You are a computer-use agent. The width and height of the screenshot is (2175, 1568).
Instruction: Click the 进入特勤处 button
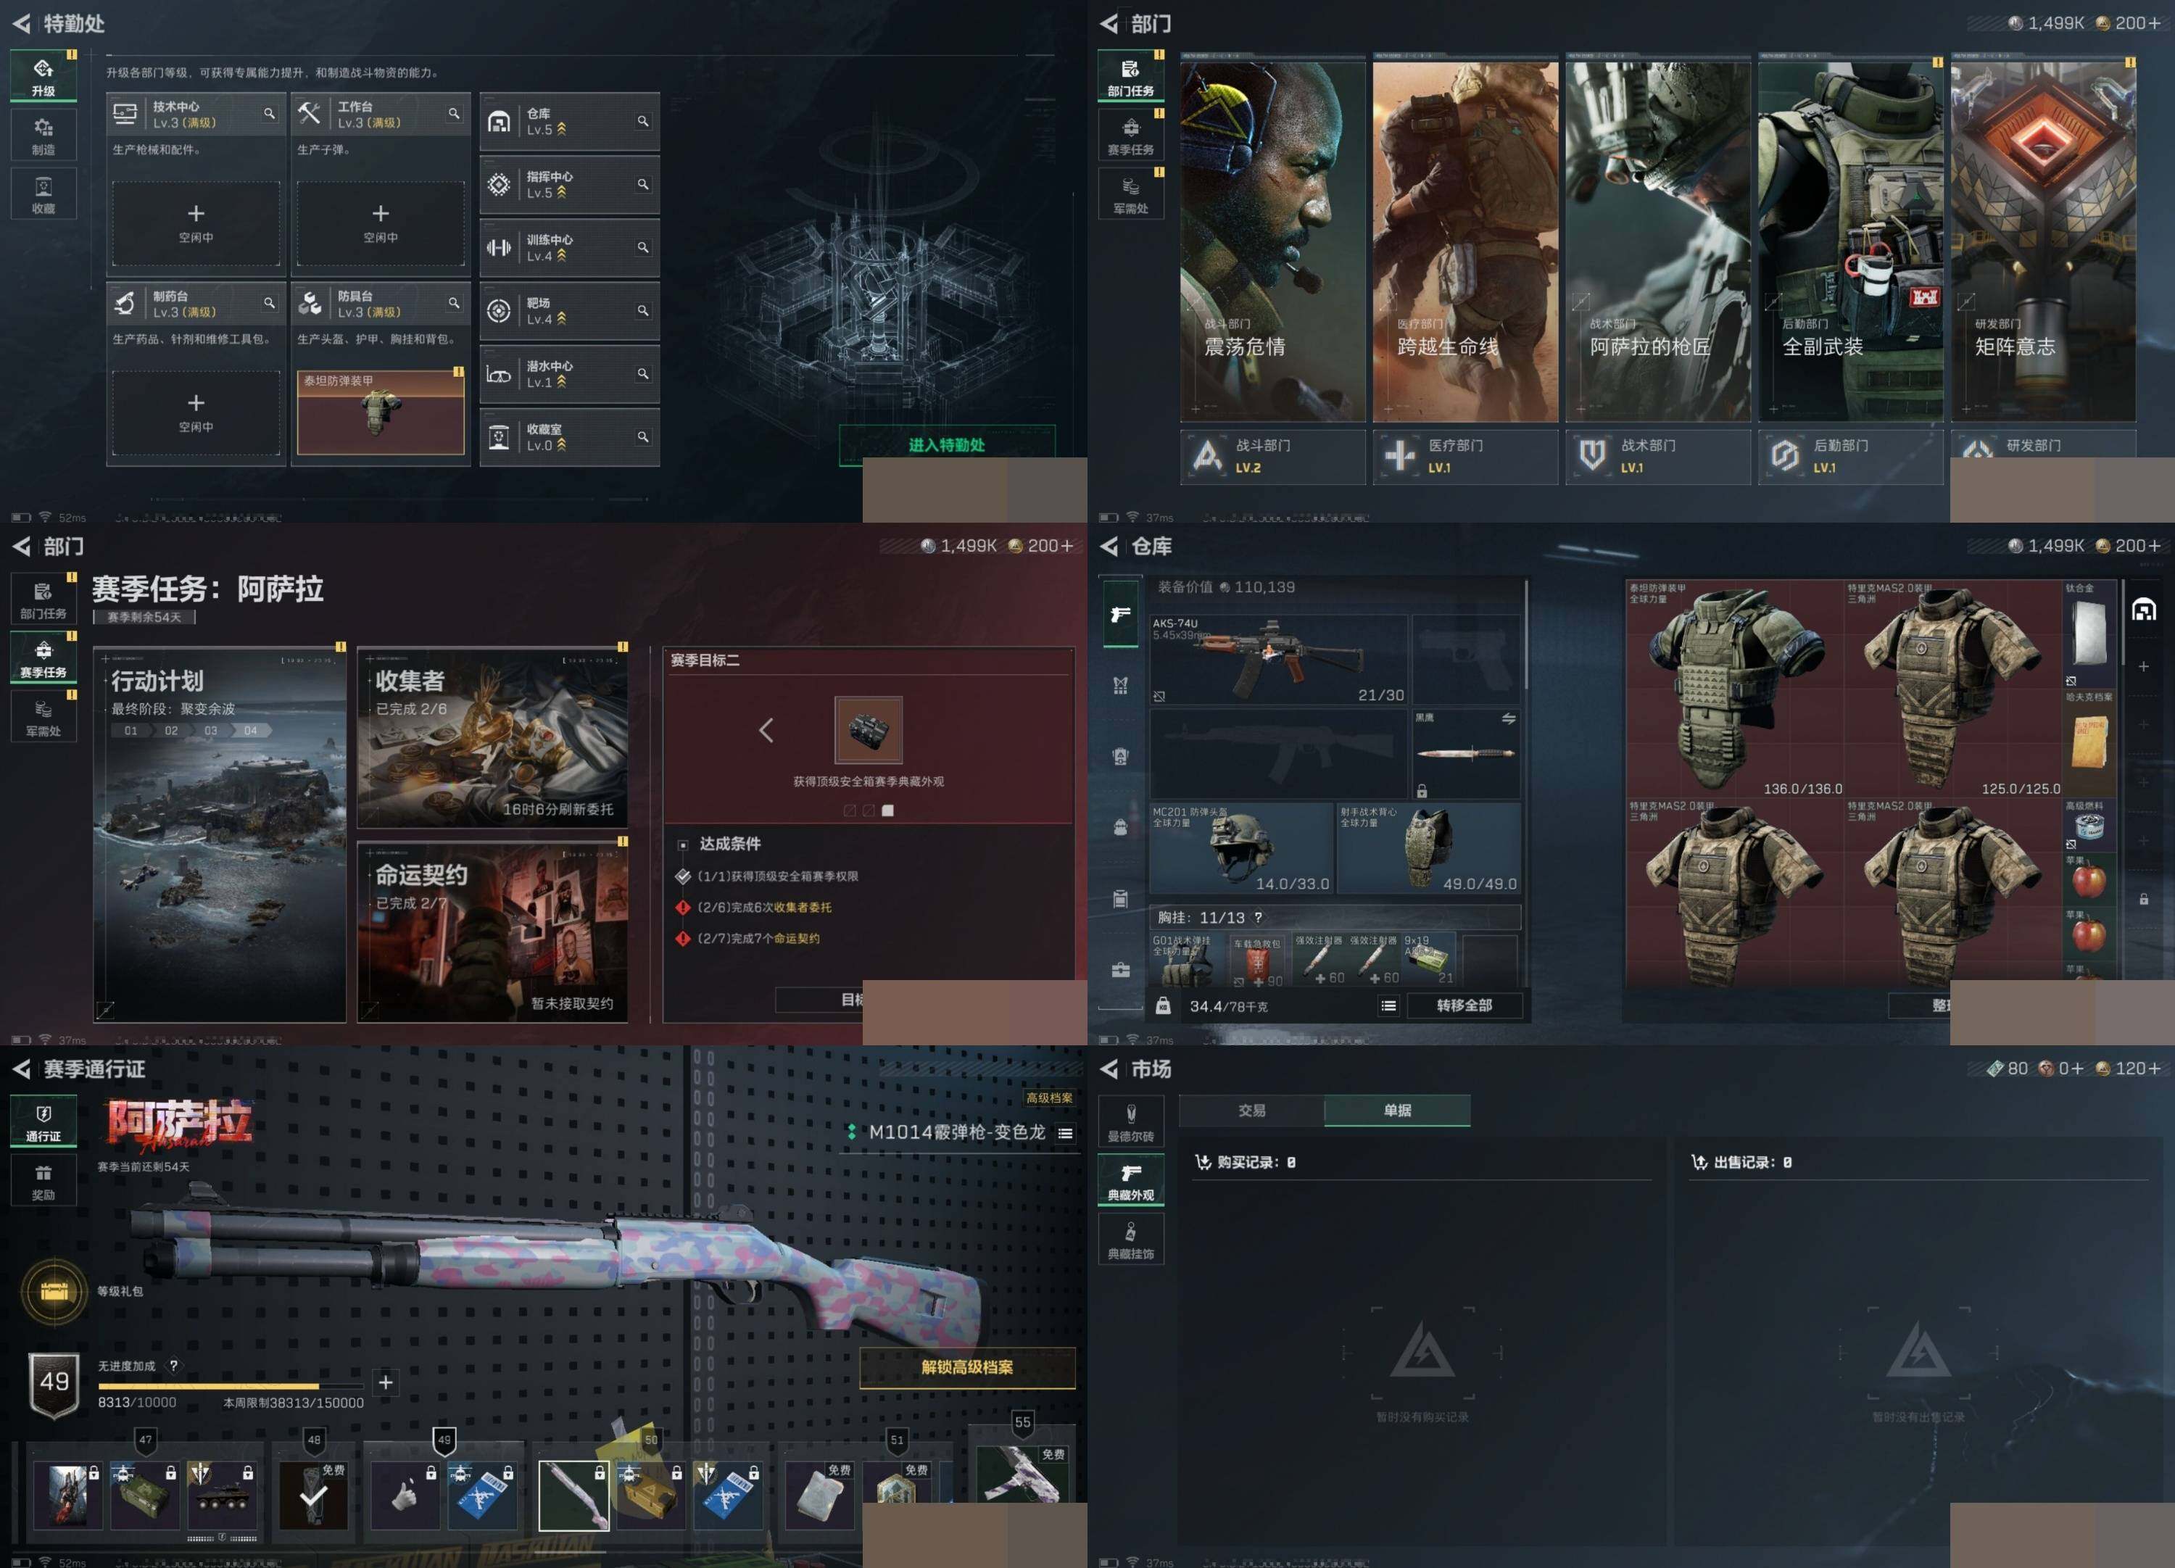click(x=945, y=444)
